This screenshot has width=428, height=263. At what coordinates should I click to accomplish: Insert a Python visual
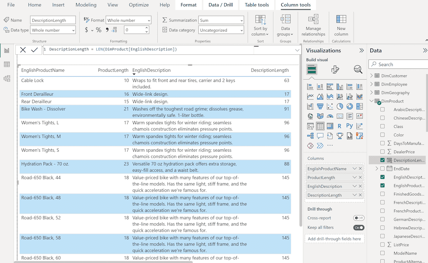point(349,125)
